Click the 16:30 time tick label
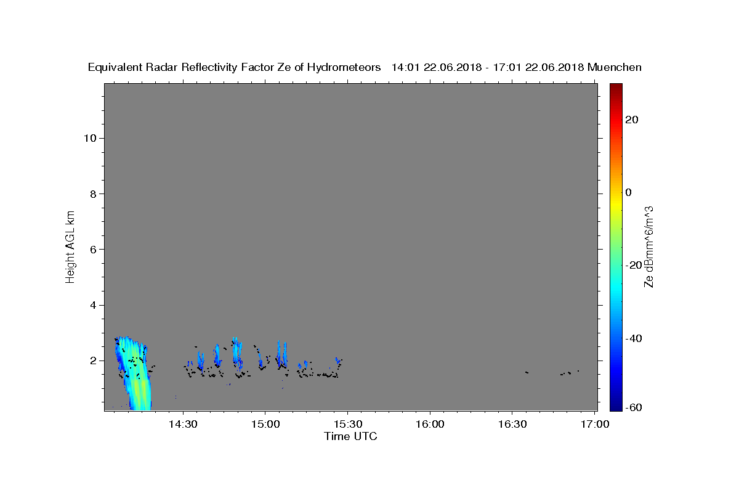The height and width of the screenshot is (493, 739). [x=512, y=424]
